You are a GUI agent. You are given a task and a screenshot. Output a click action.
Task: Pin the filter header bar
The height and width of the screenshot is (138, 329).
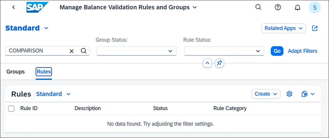219,63
